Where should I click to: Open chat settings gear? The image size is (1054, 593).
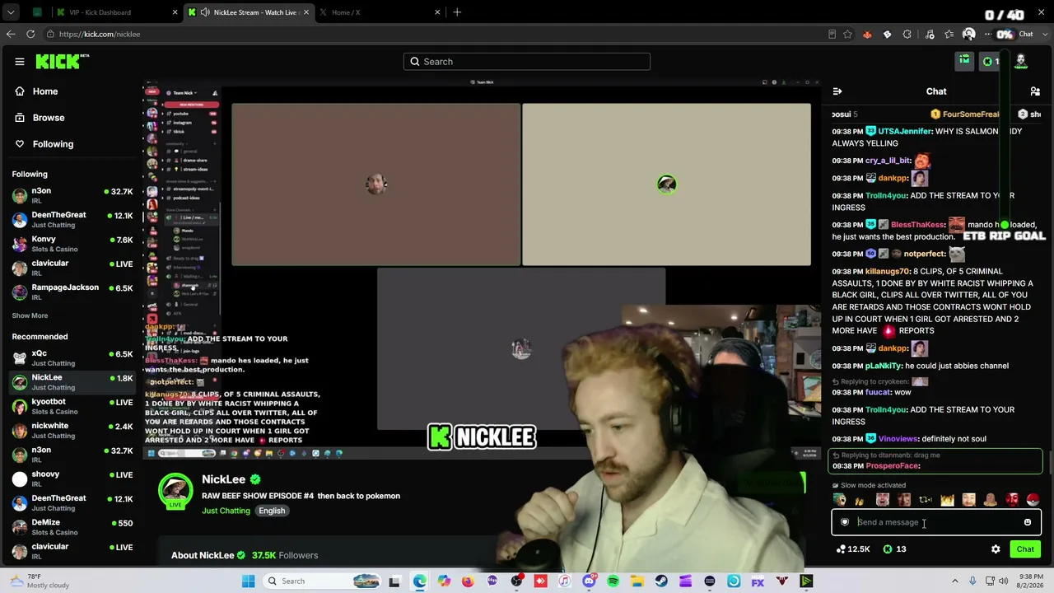point(996,549)
